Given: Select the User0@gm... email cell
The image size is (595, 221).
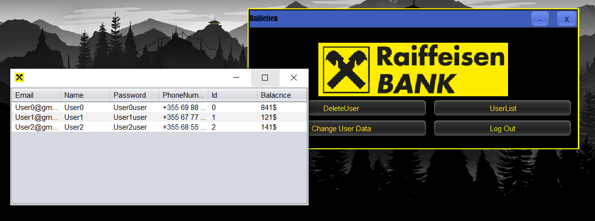Looking at the screenshot, I should tap(36, 107).
